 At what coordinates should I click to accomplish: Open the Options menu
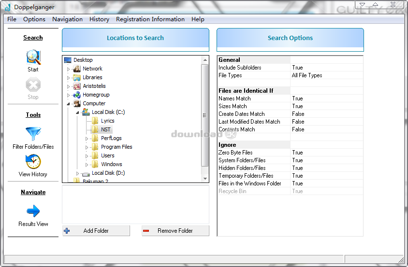point(34,19)
